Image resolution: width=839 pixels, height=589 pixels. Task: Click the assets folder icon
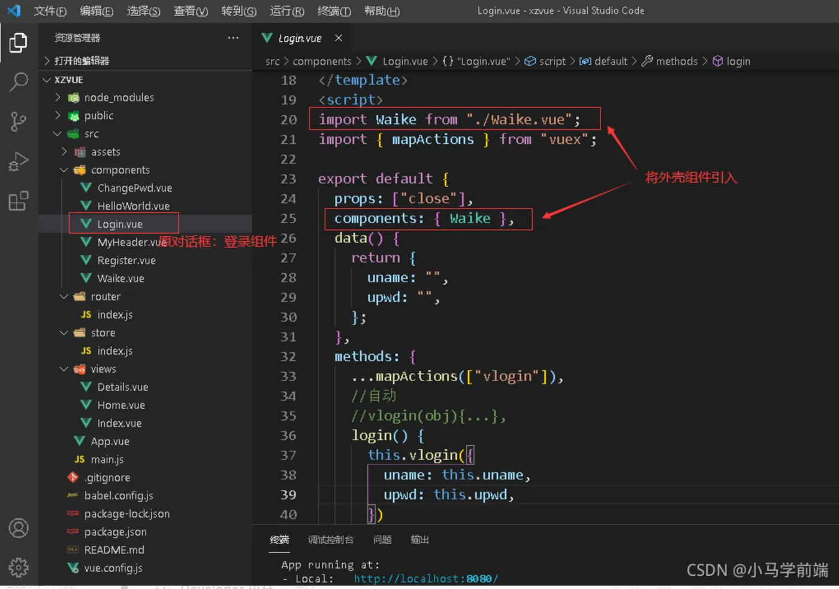pos(80,152)
